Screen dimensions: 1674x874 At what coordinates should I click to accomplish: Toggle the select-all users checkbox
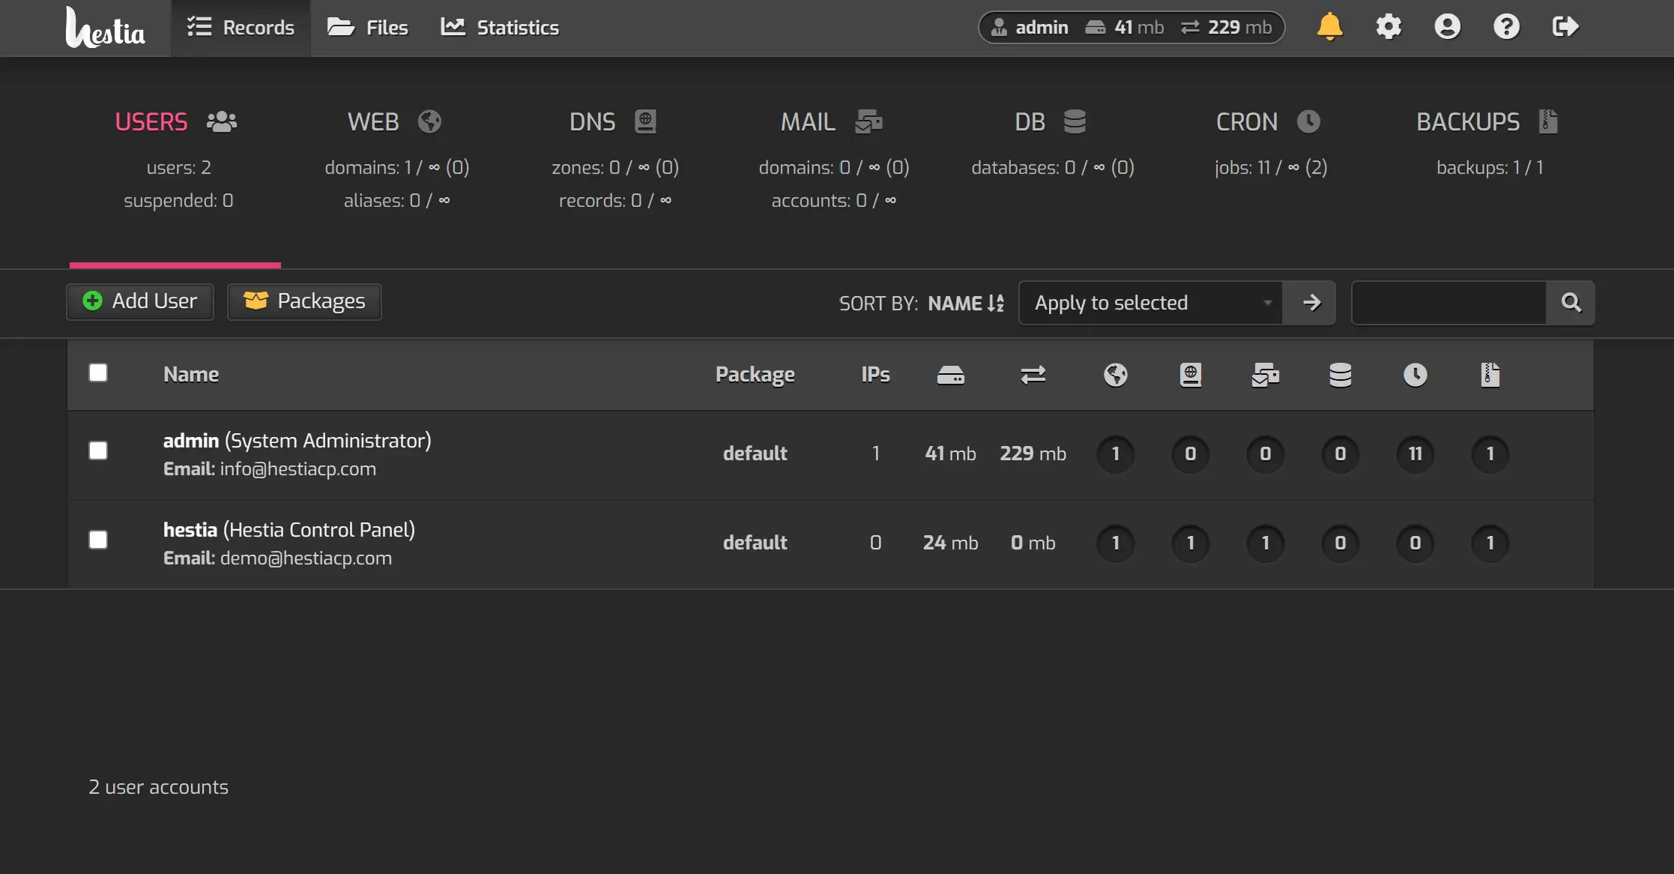coord(98,373)
